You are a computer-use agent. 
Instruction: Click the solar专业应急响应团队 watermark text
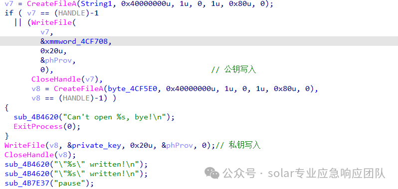pyautogui.click(x=326, y=174)
